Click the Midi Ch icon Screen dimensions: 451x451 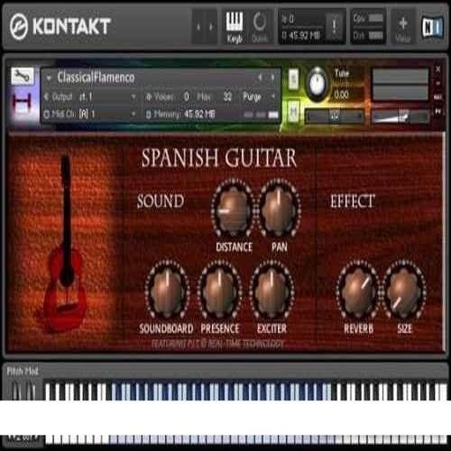click(46, 114)
